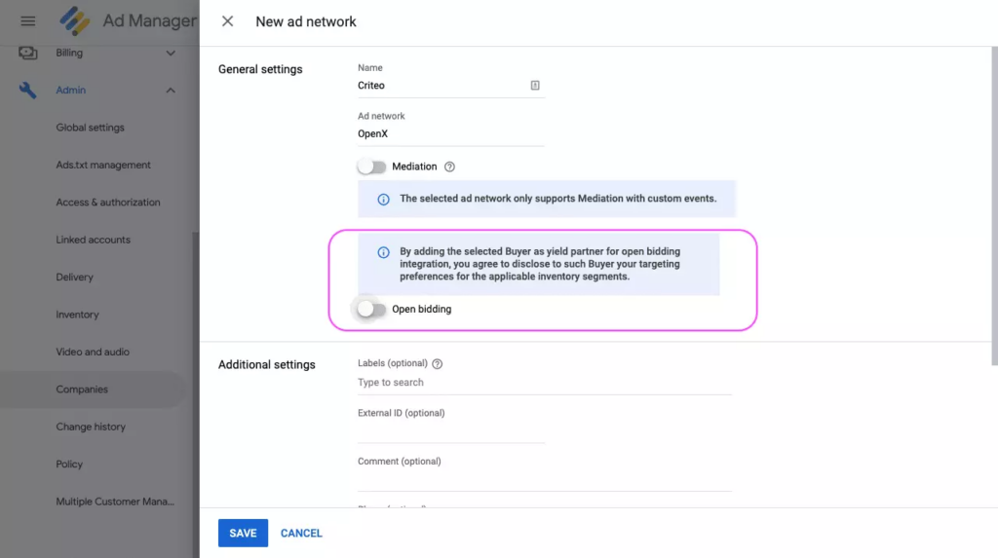The height and width of the screenshot is (558, 998).
Task: Select Companies menu item
Action: pos(93,390)
